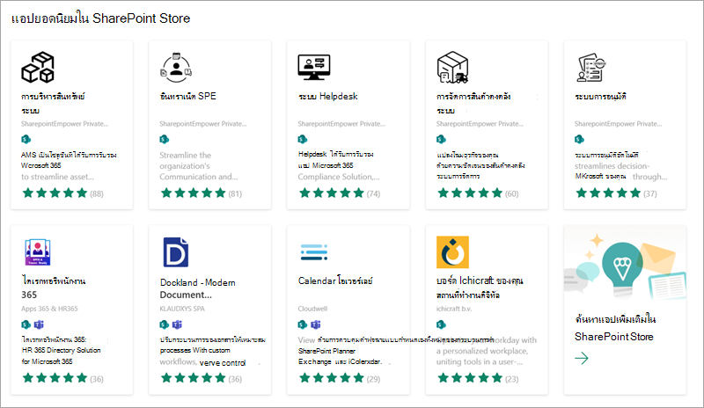Click the yellow Ichicraft Boards icon
Viewport: 704px width, 408px height.
coord(452,252)
